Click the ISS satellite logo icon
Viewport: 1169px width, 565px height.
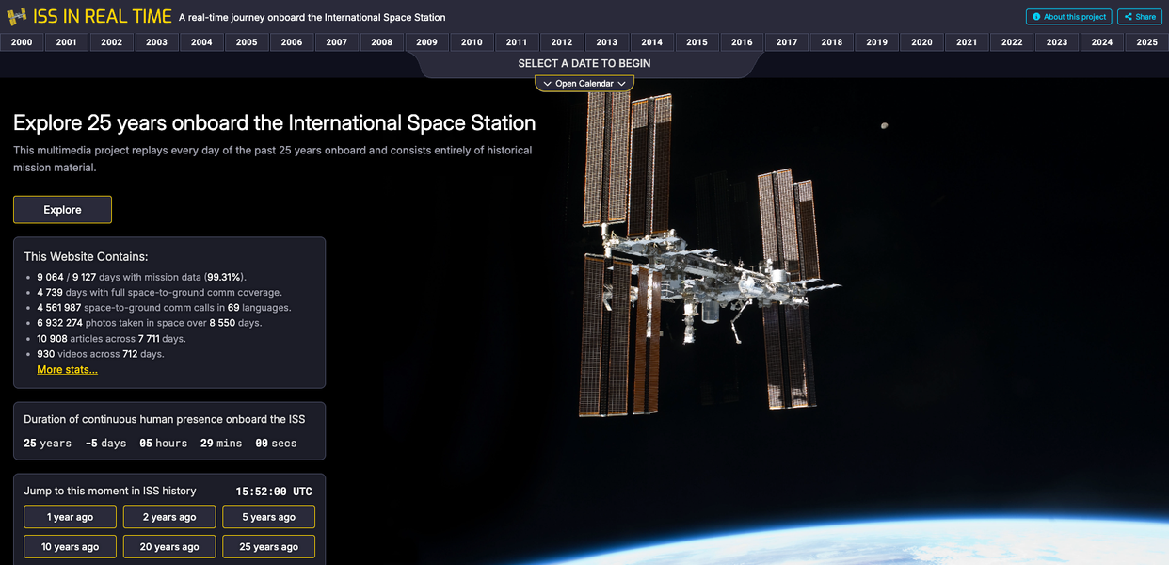tap(17, 17)
